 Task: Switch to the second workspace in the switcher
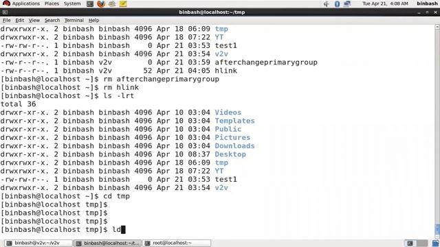(422, 243)
